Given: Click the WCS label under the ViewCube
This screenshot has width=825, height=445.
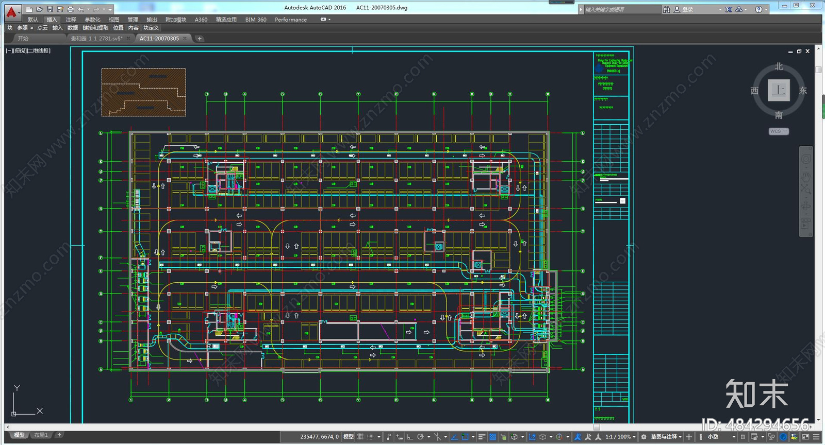Looking at the screenshot, I should pos(778,131).
